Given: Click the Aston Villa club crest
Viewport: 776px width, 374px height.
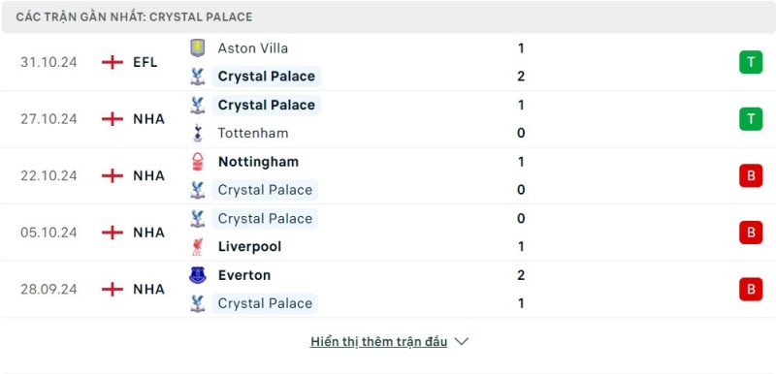Looking at the screenshot, I should click(x=198, y=47).
